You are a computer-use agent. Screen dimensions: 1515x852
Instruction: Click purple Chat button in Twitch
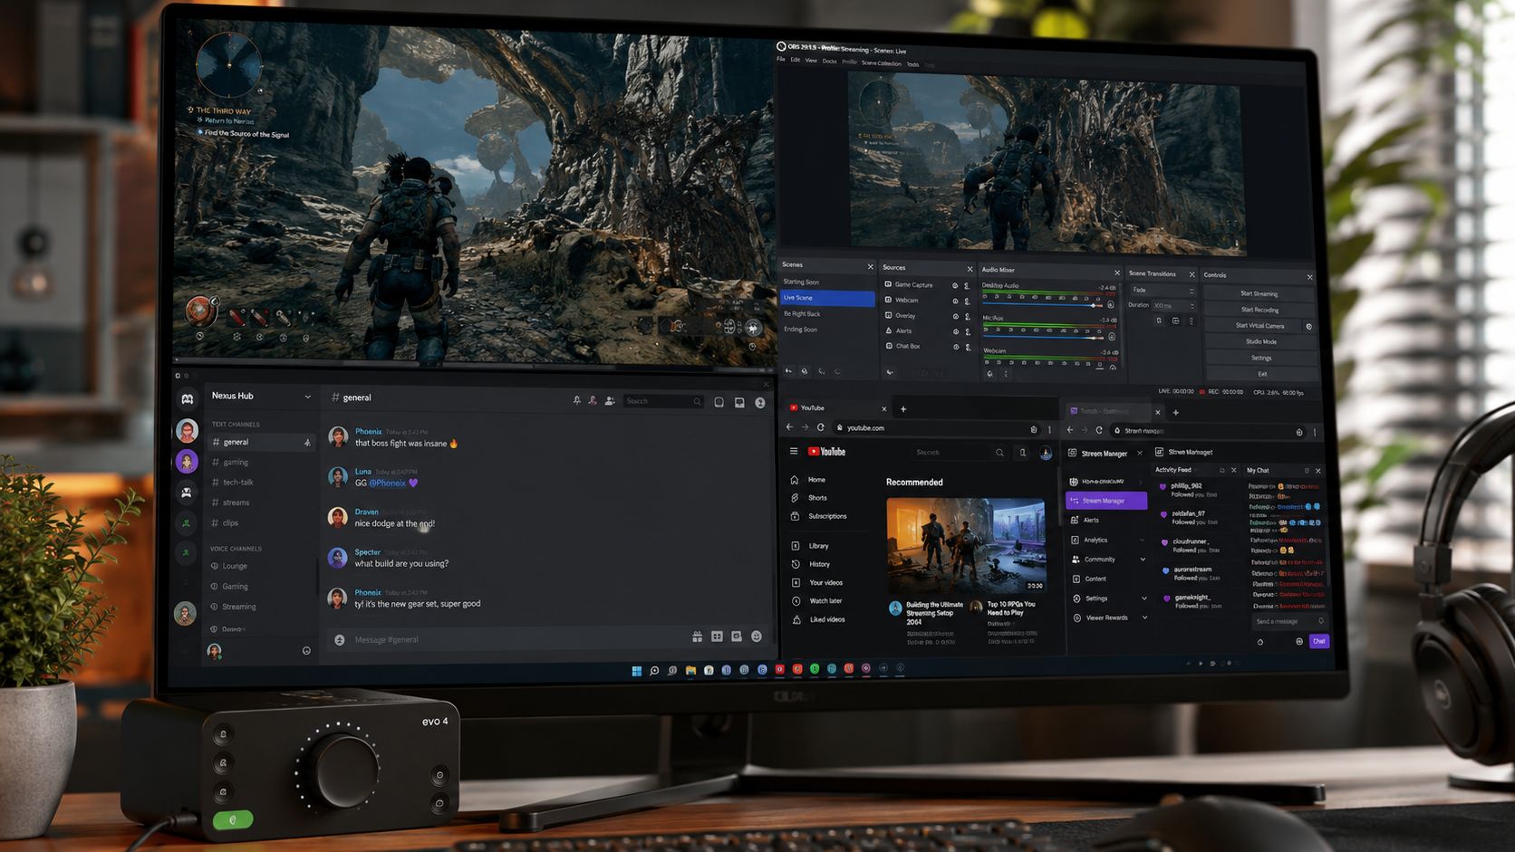1319,641
